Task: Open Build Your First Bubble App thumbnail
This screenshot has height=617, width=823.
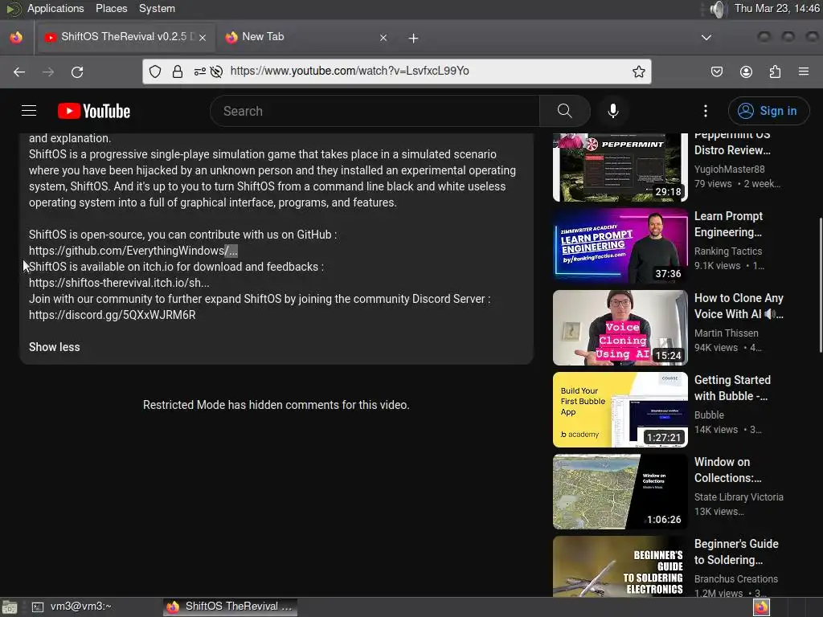Action: [620, 409]
